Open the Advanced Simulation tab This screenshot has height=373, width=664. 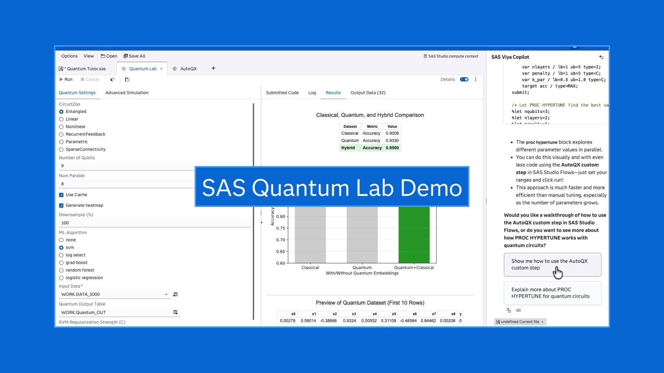click(x=127, y=93)
